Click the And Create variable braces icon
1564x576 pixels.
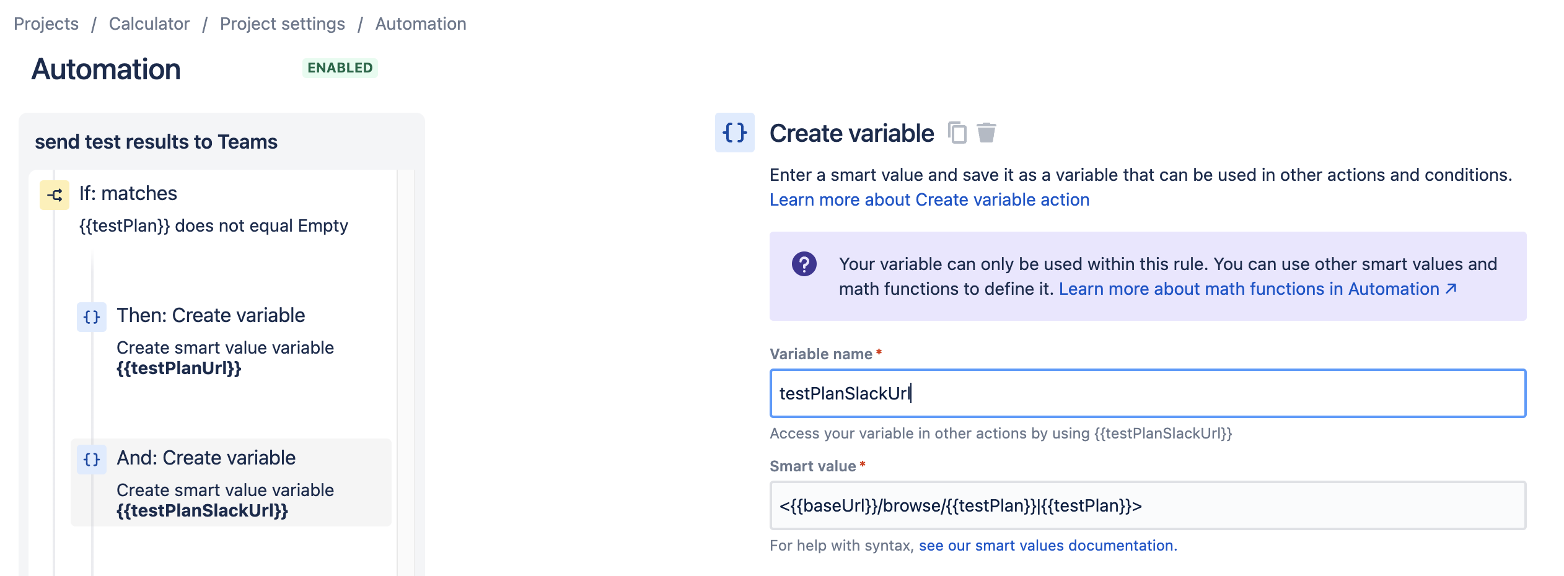coord(92,460)
